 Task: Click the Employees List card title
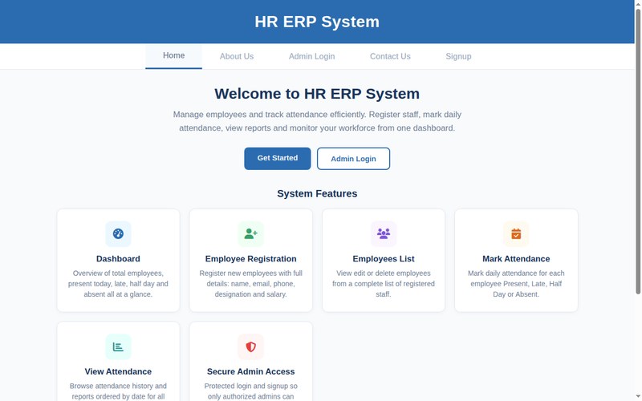[384, 258]
